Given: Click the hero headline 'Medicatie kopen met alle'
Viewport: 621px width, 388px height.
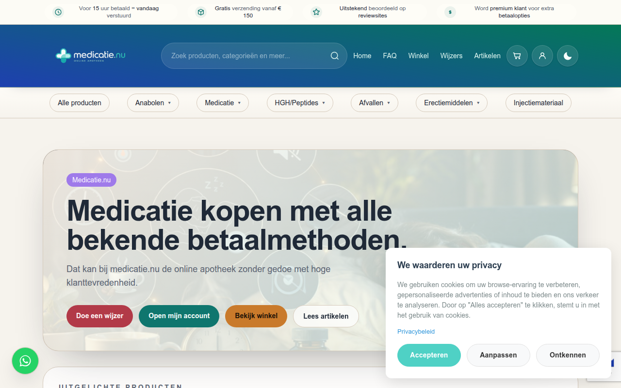Looking at the screenshot, I should 229,210.
